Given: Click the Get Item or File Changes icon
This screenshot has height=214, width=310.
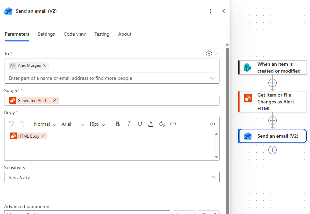Looking at the screenshot, I should pos(248,98).
